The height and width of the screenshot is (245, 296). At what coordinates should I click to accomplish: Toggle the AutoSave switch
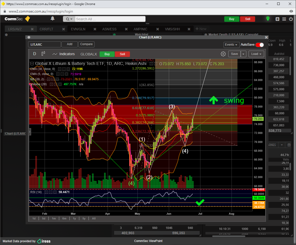tap(260, 45)
